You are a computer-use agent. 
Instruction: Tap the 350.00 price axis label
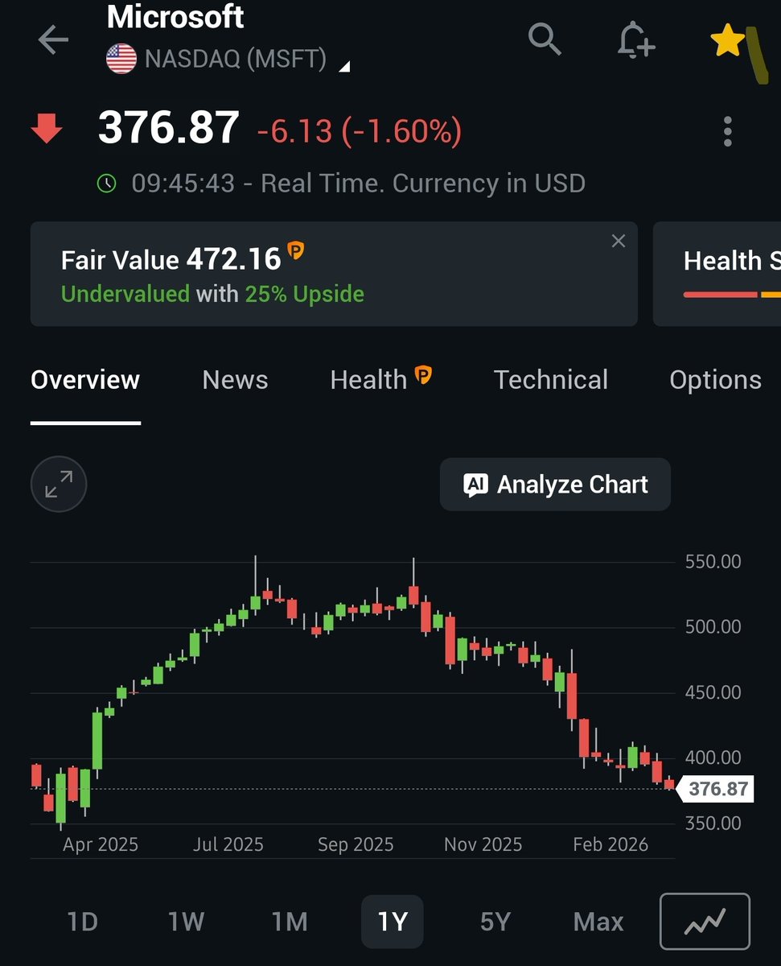pos(713,823)
